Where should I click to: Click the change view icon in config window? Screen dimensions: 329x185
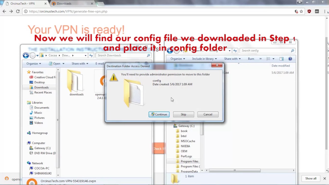coord(268,59)
